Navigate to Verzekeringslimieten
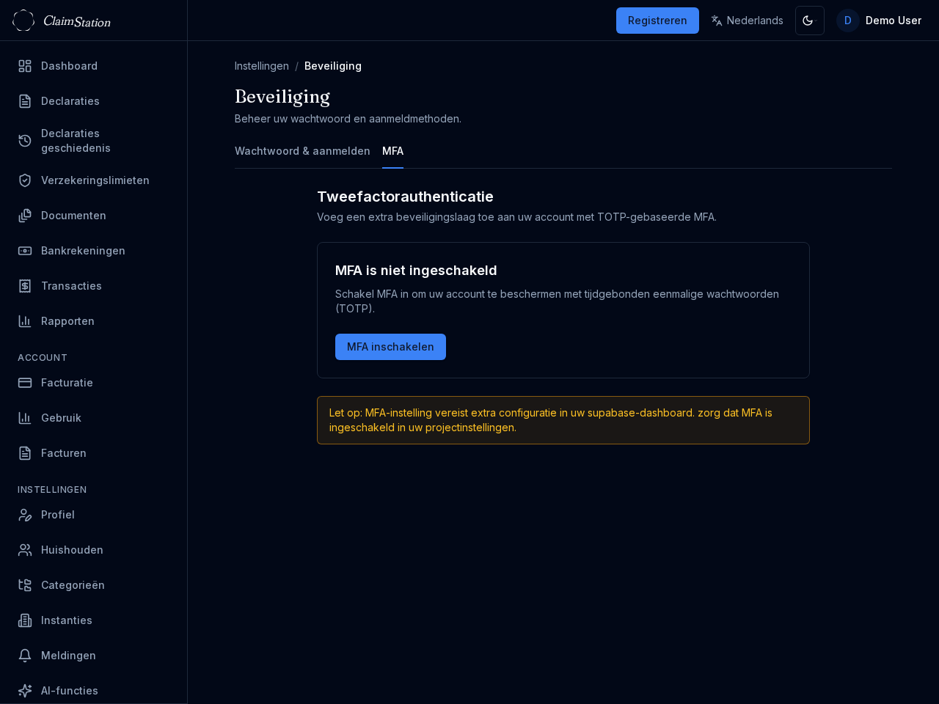The width and height of the screenshot is (939, 704). click(93, 180)
